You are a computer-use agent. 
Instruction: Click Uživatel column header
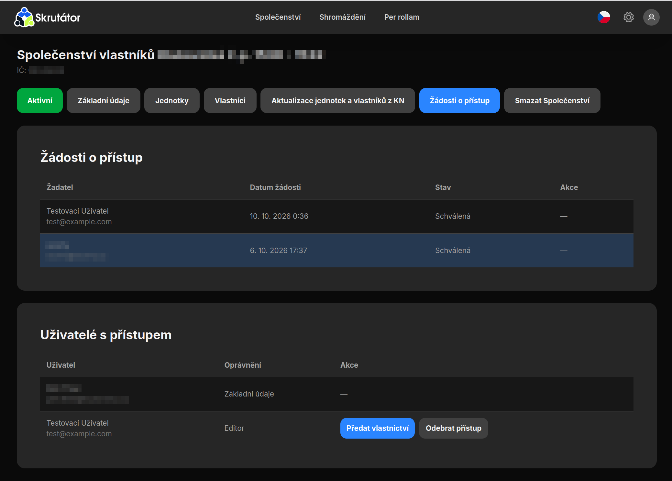[x=61, y=365]
